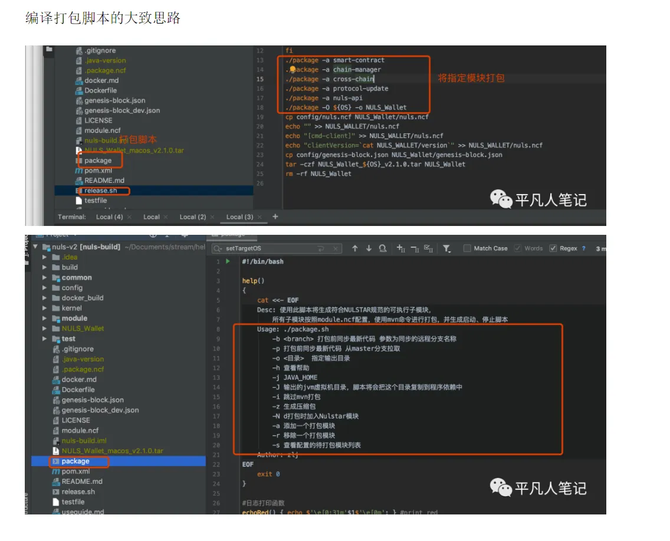This screenshot has width=670, height=541.
Task: Switch to the Local (4) terminal tab
Action: [x=109, y=217]
